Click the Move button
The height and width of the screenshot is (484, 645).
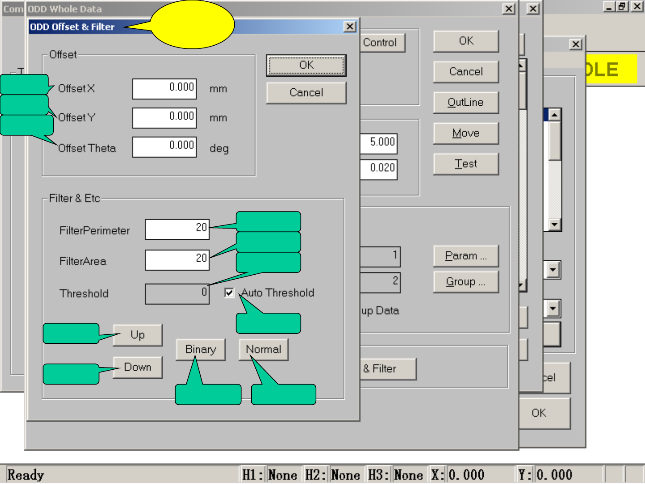466,133
